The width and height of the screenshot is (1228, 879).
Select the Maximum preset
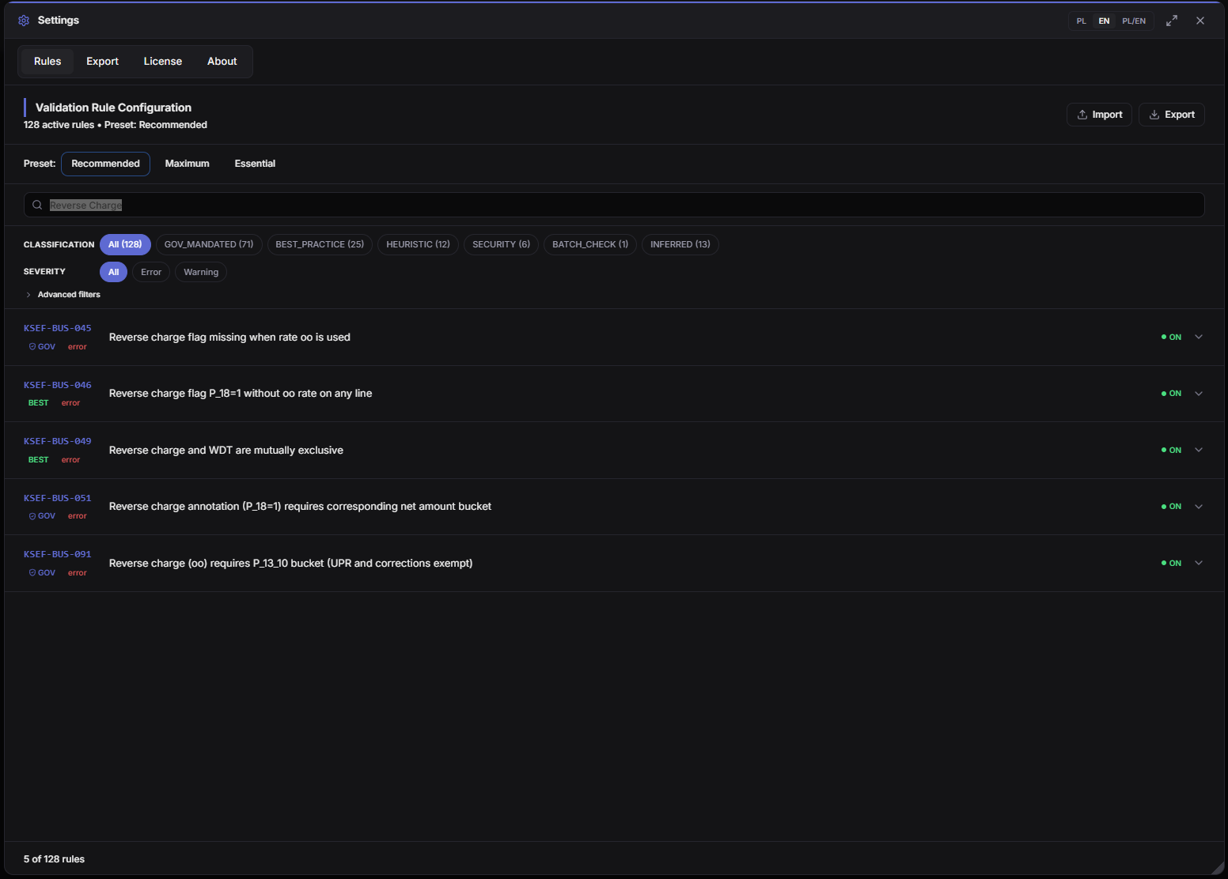(x=188, y=164)
